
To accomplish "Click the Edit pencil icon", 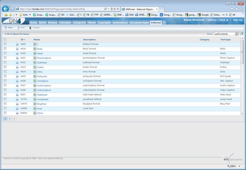I will click(18, 28).
